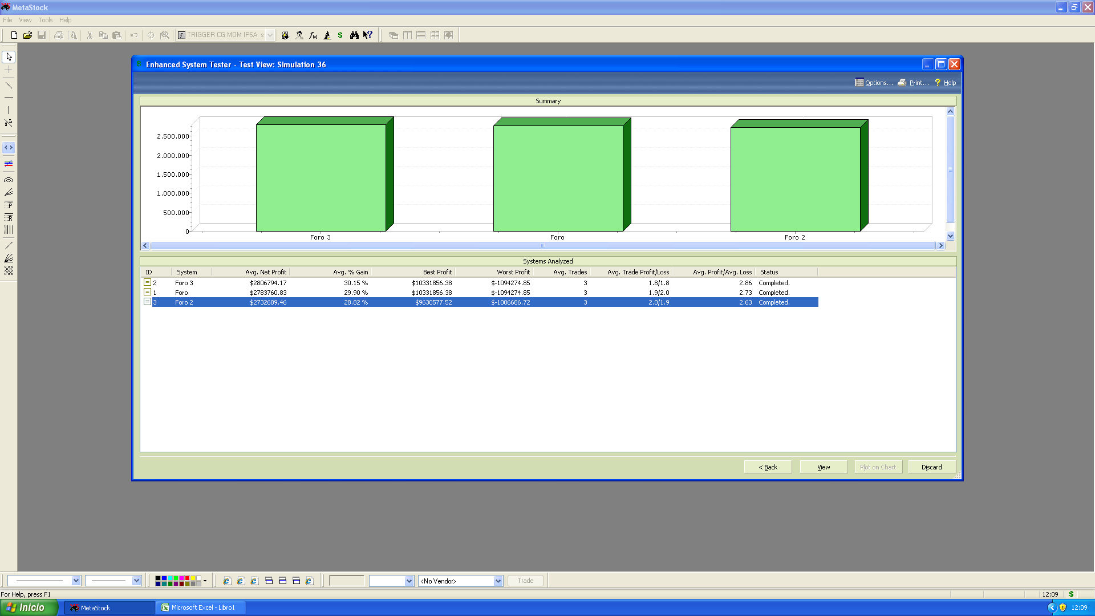Expand the line style dropdown
Viewport: 1095px width, 616px height.
click(x=76, y=581)
